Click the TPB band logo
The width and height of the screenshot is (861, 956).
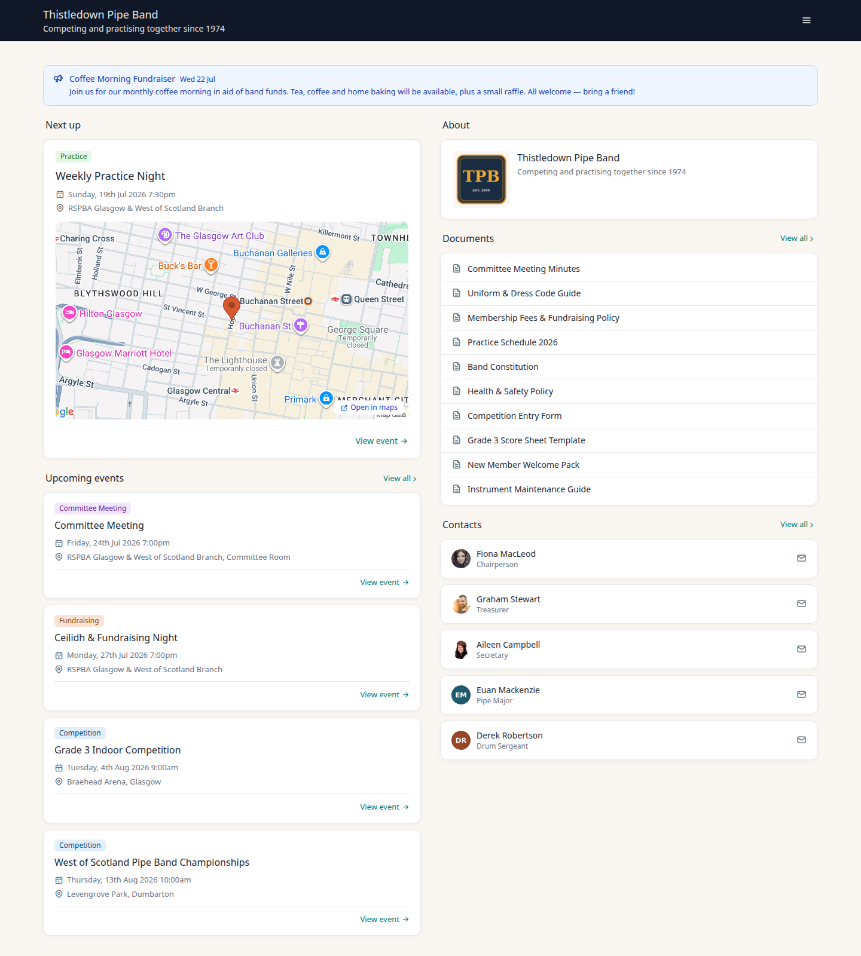point(481,179)
